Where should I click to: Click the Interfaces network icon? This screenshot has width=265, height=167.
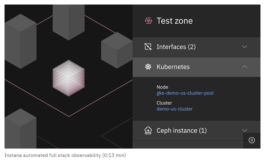[148, 47]
